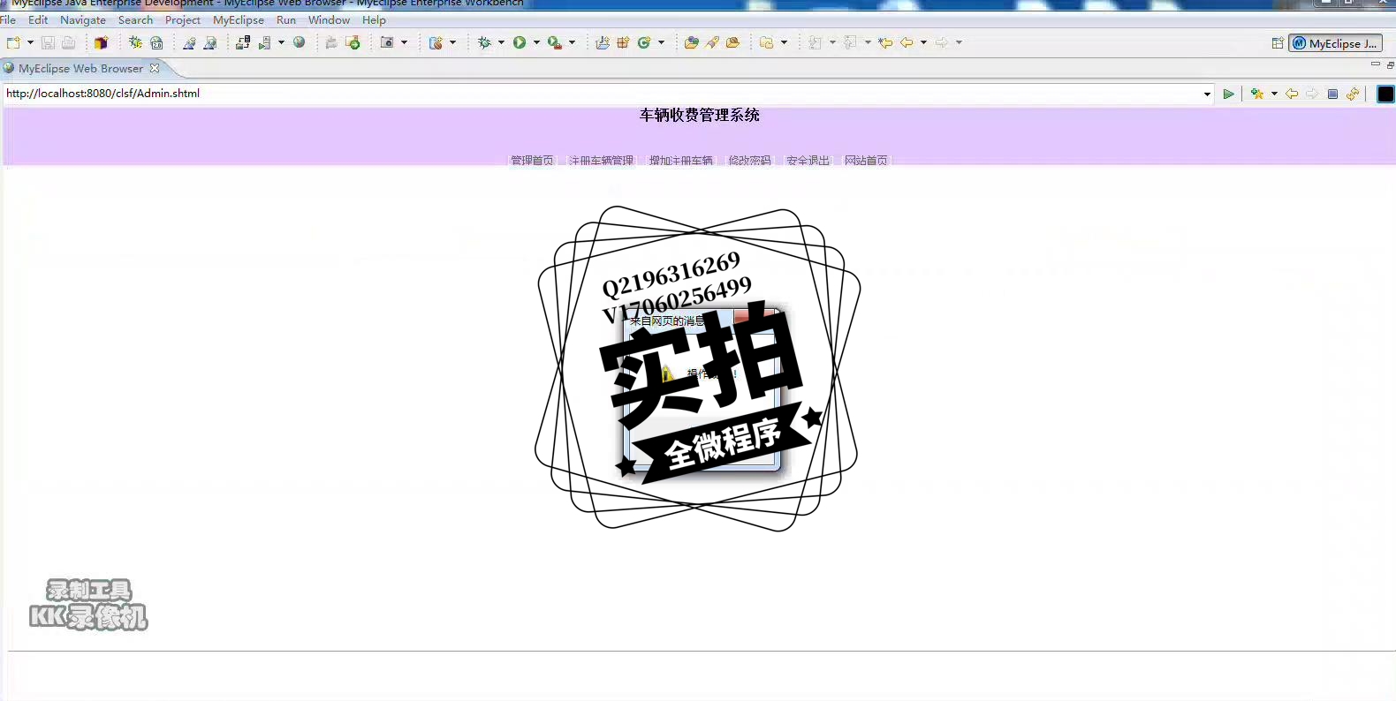
Task: Open the New wizard dropdown arrow
Action: pos(30,42)
